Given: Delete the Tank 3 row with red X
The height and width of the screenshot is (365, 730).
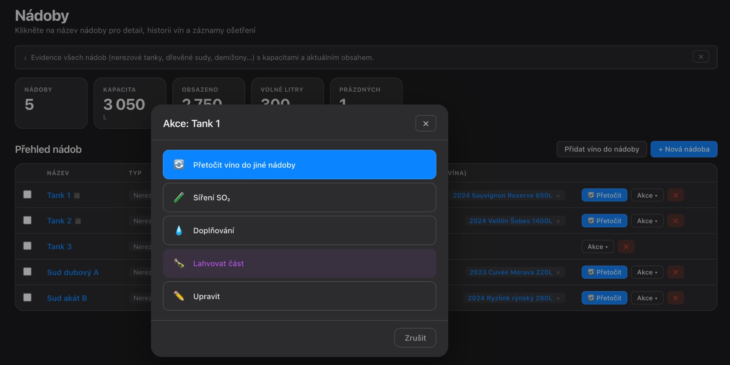Looking at the screenshot, I should tap(626, 247).
